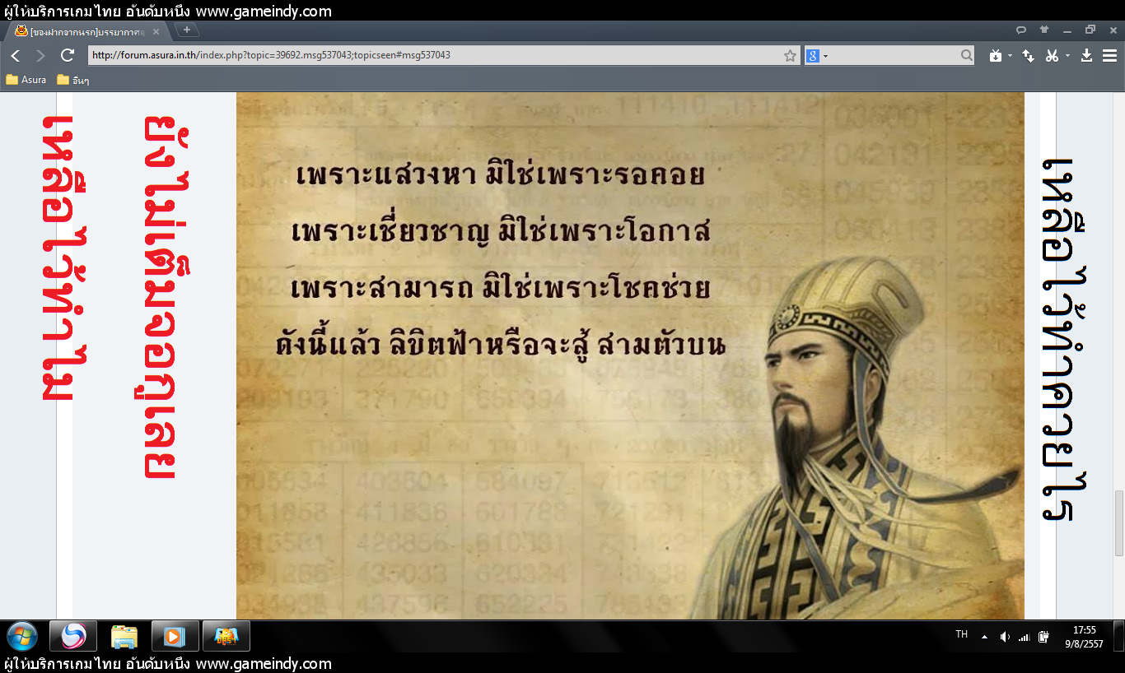Click the volume speaker tray icon

click(1005, 637)
